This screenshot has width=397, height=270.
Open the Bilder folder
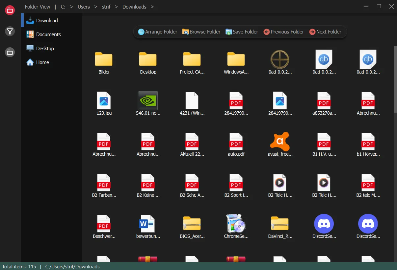click(104, 62)
